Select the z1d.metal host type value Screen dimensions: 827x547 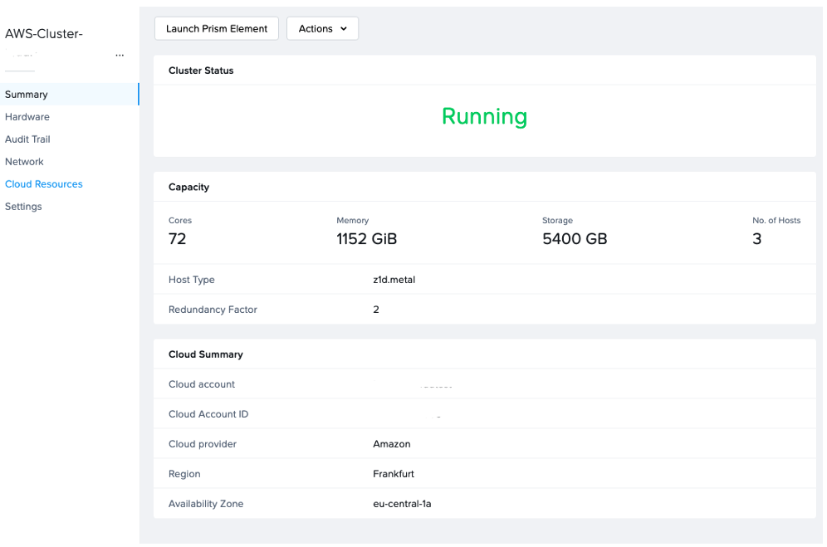tap(394, 280)
